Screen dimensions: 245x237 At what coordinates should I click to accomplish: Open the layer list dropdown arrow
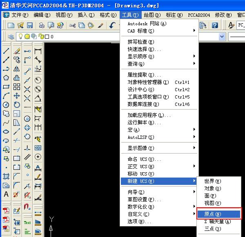tap(222, 37)
